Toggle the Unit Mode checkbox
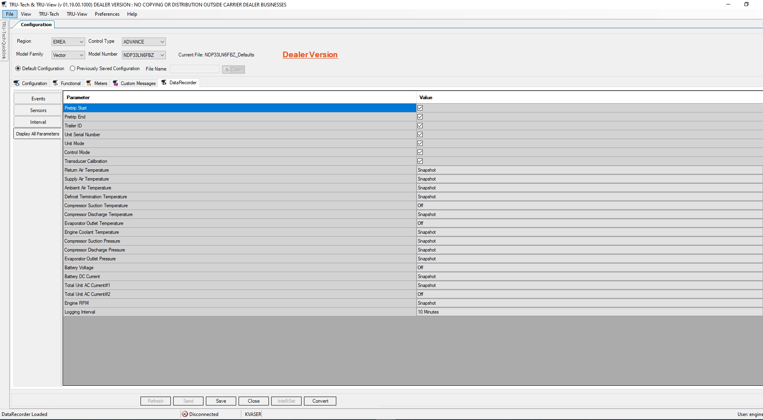This screenshot has height=420, width=763. point(420,143)
